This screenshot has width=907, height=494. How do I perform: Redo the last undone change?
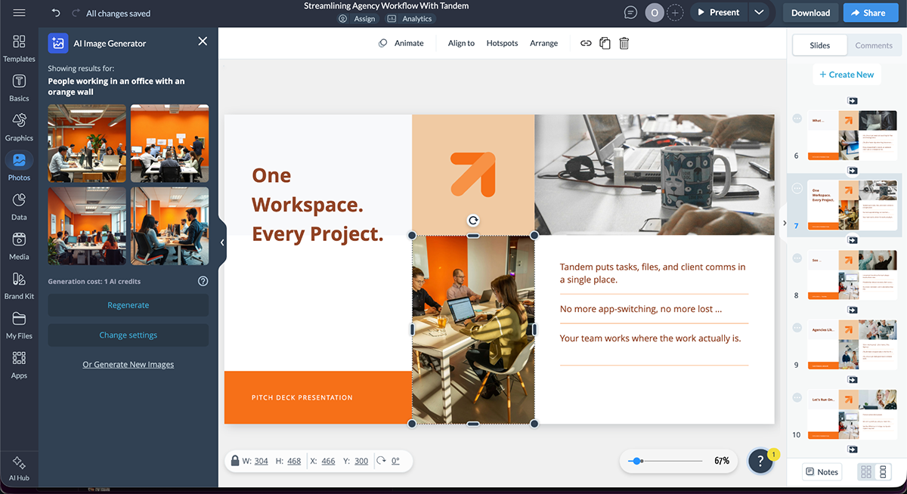[76, 13]
